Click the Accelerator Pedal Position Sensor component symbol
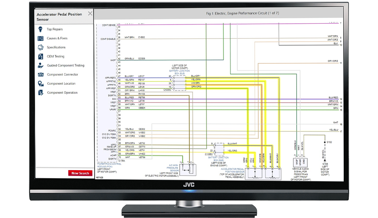Screen dimensions: 378x218 263,174
